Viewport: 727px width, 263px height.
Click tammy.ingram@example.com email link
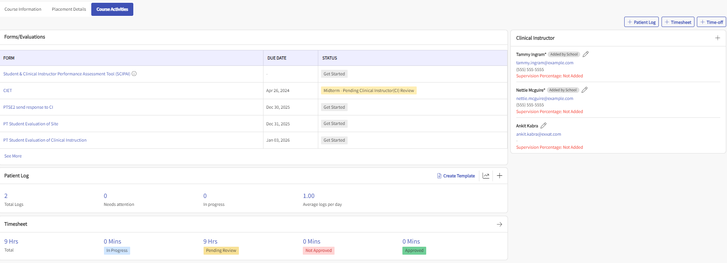point(544,63)
